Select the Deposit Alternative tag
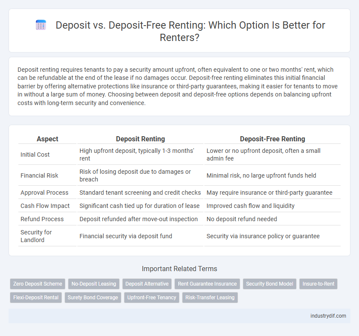 pyautogui.click(x=147, y=284)
